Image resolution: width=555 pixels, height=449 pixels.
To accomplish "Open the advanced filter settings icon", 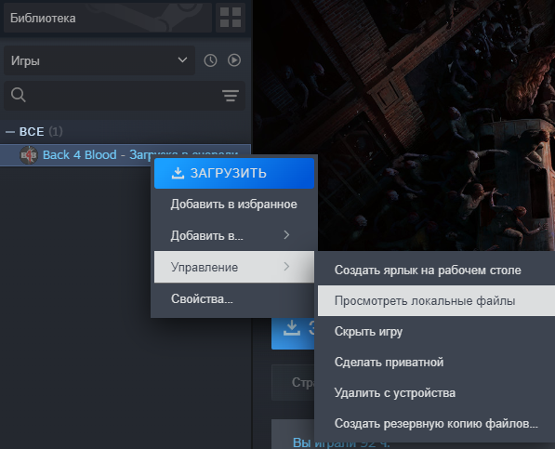I will (x=231, y=96).
